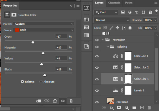Screen dimensions: 159x111
Task: Filter layers by type (T) icon
Action: click(137, 12)
